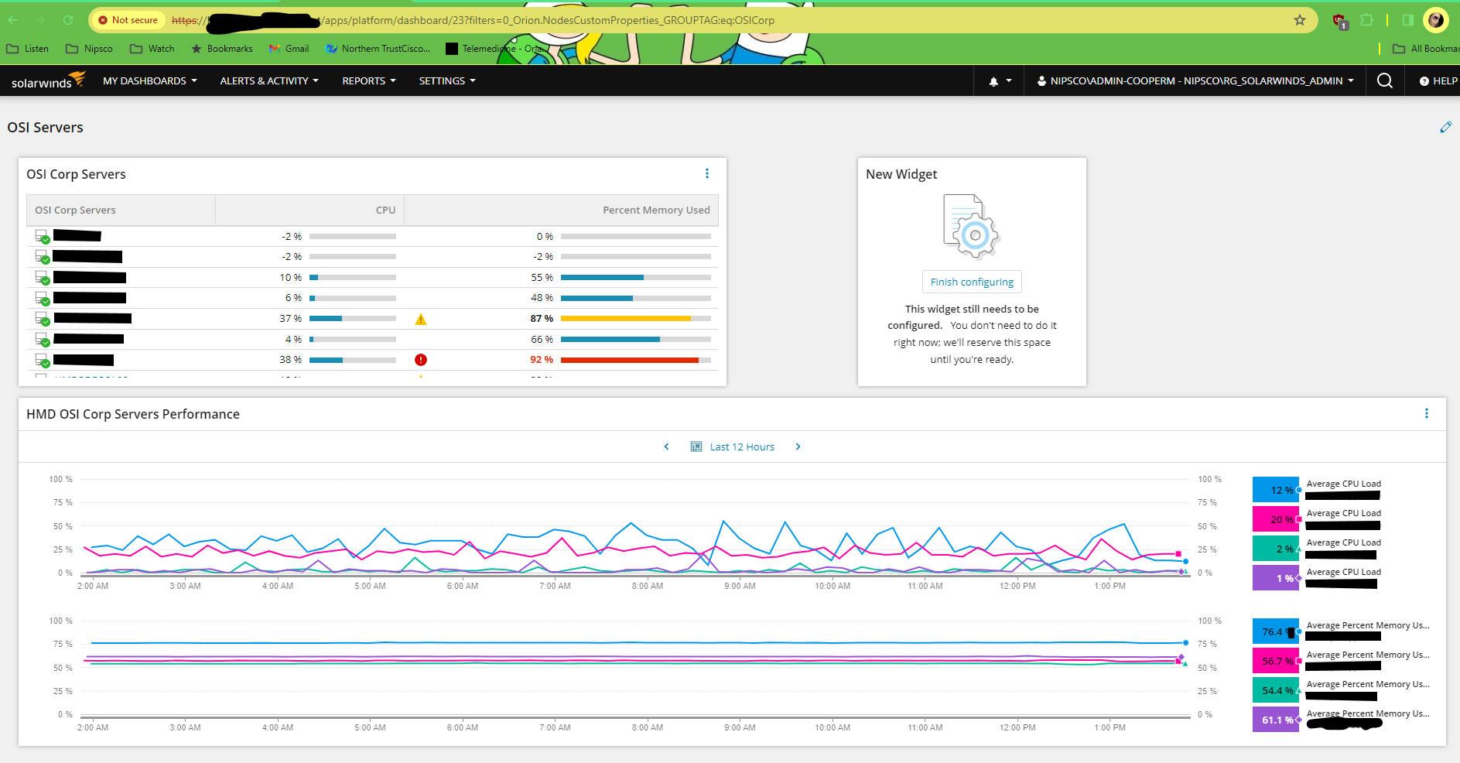Open the All Bookmarks folder

point(1426,49)
